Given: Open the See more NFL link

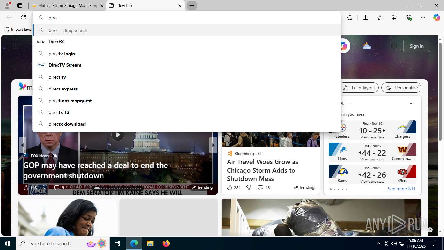Looking at the screenshot, I should (x=402, y=189).
